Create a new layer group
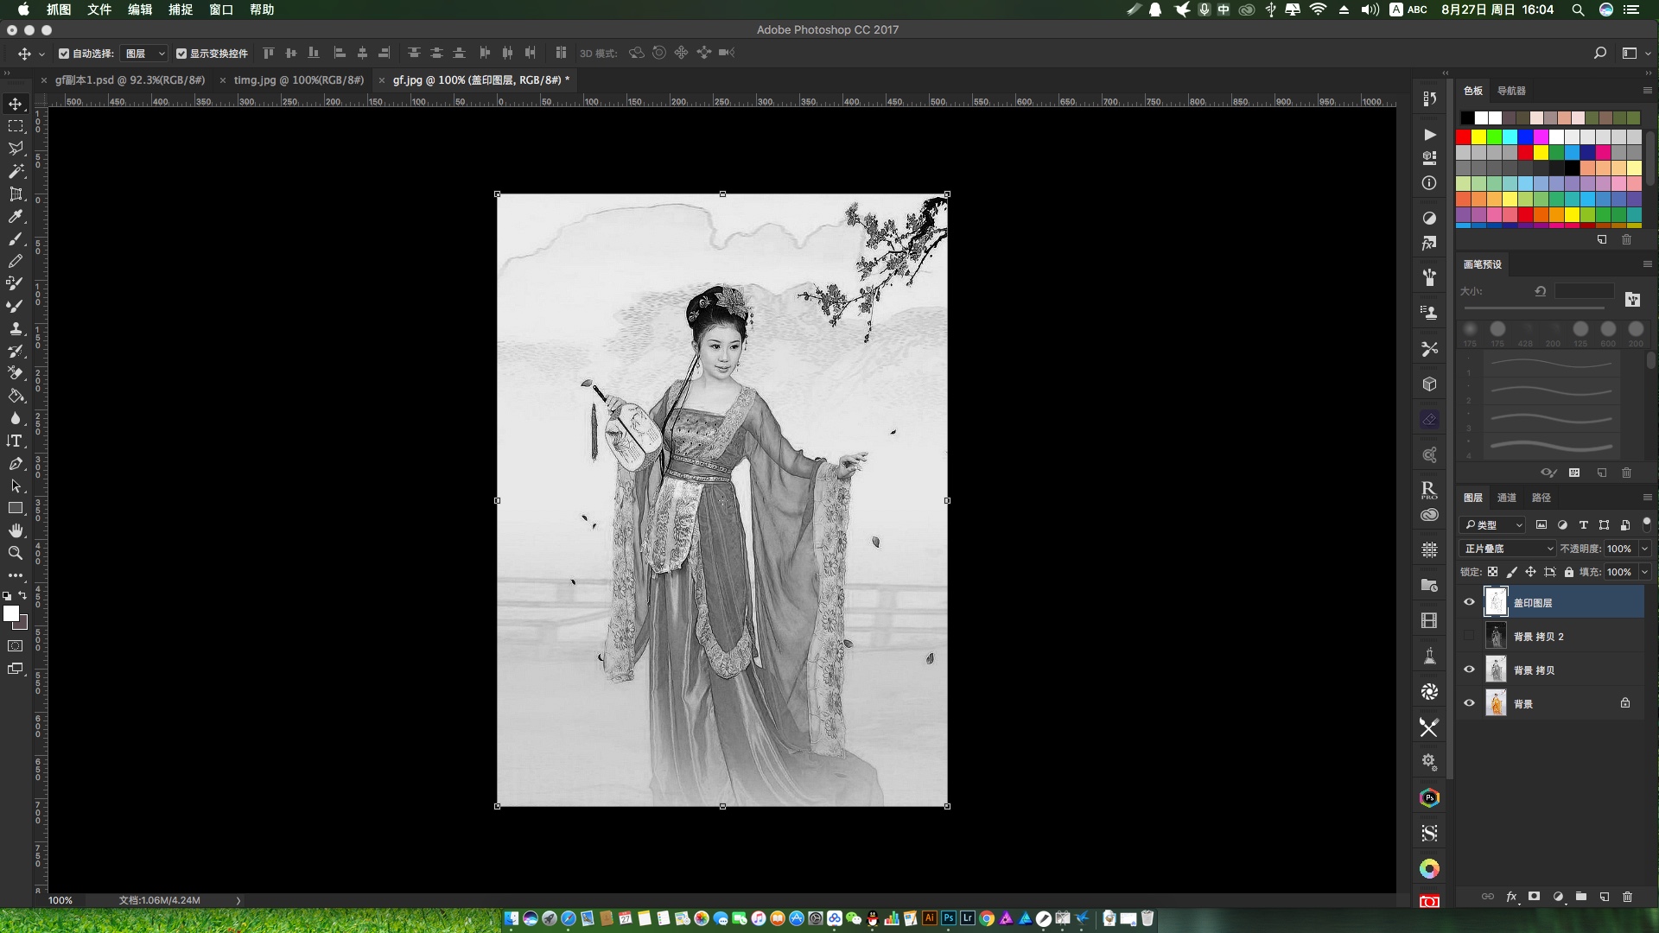Screen dimensions: 1659x933 tap(1581, 897)
